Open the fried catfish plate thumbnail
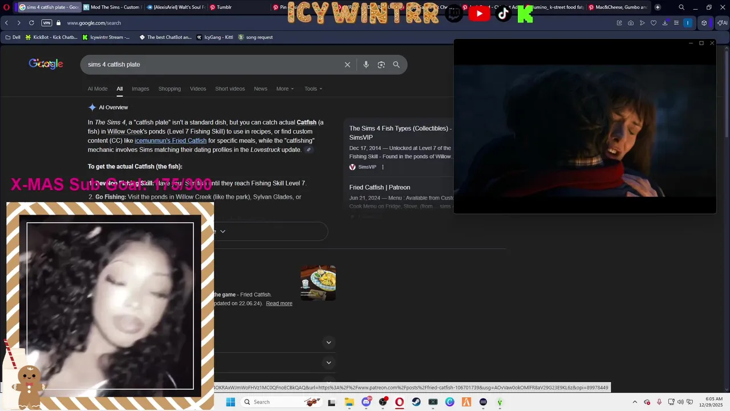The image size is (730, 411). point(318,283)
